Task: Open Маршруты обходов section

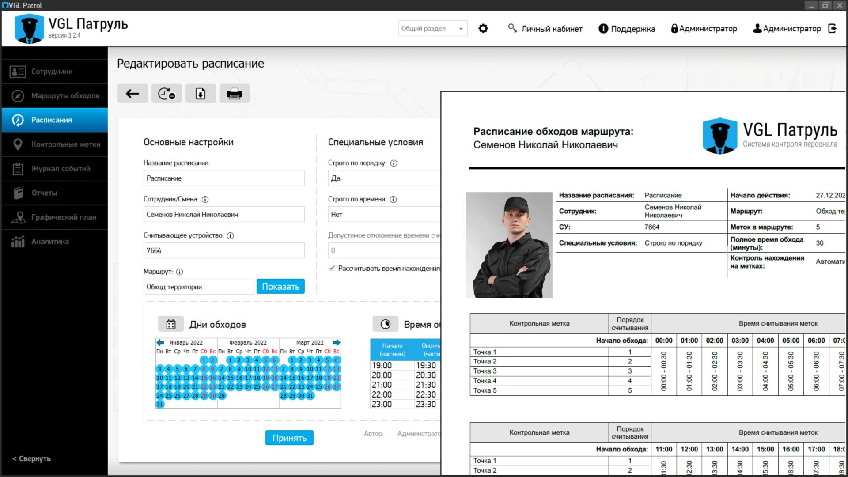Action: point(55,96)
